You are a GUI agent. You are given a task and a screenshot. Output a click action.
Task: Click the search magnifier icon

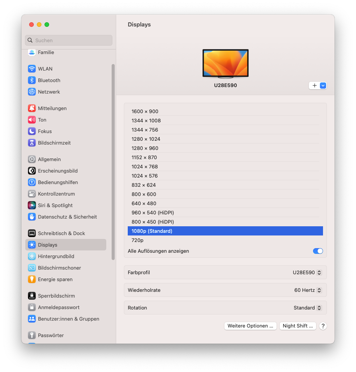(30, 40)
